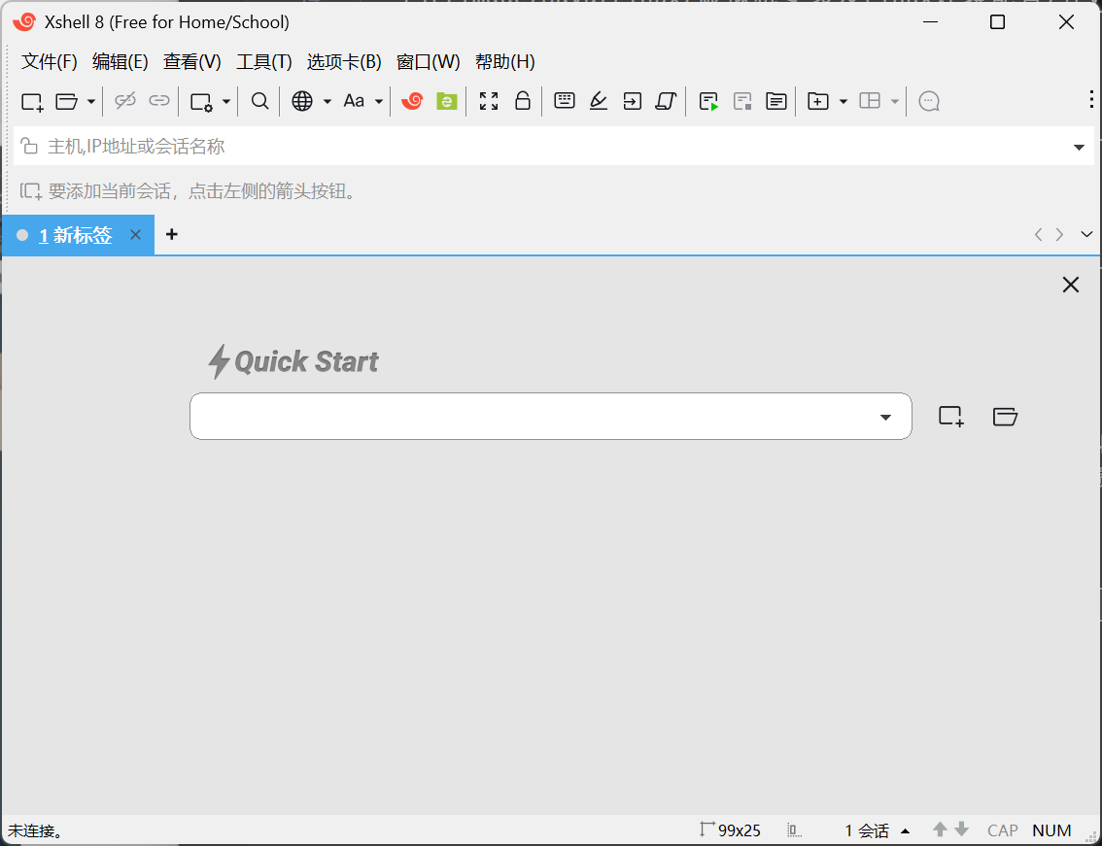Click the New Session toolbar icon

pyautogui.click(x=32, y=101)
